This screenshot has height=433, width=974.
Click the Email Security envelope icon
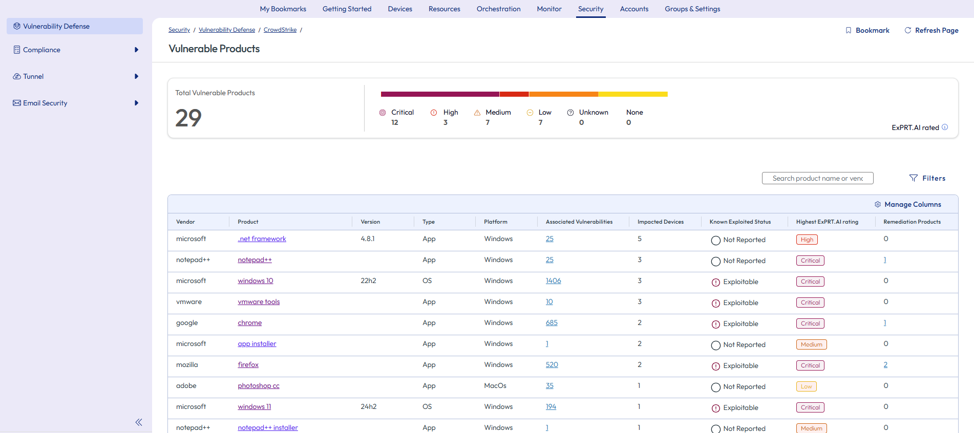[17, 103]
